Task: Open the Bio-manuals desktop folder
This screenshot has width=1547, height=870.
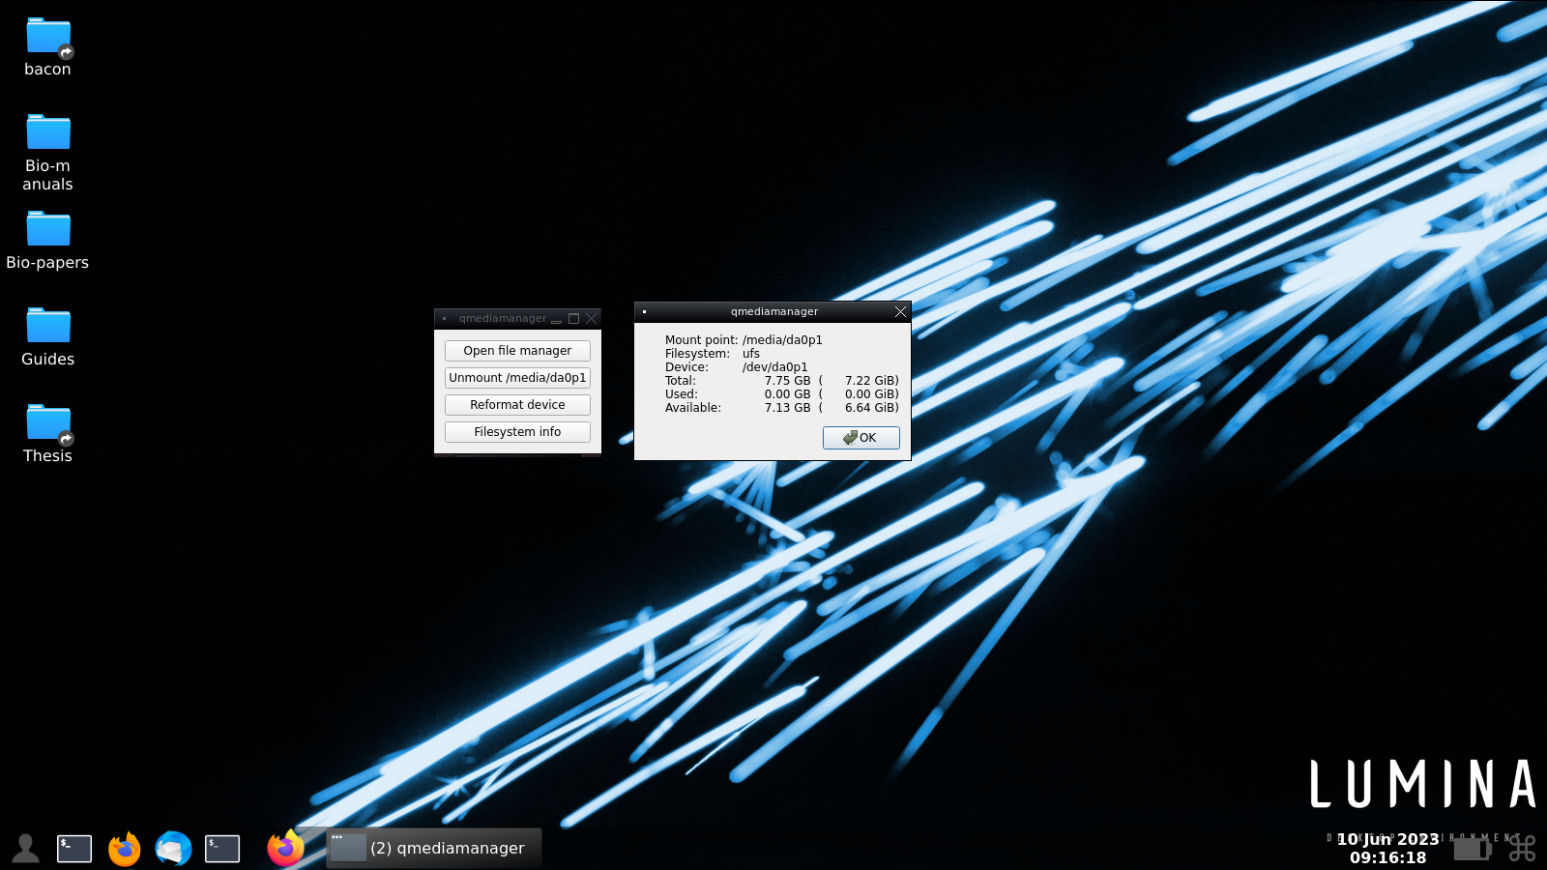Action: [x=47, y=152]
